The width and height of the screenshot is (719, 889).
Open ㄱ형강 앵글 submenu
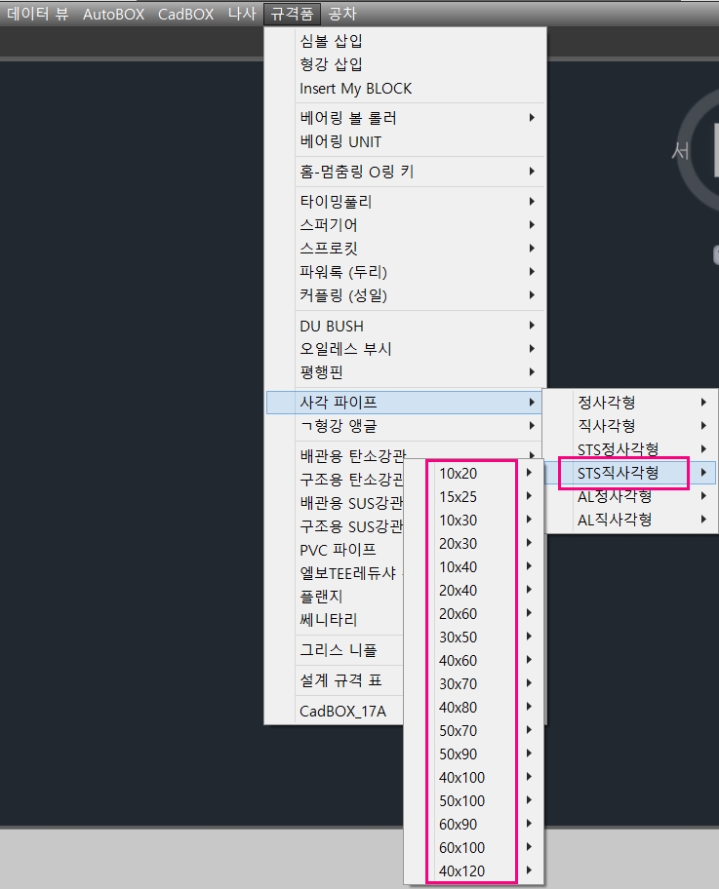click(404, 426)
